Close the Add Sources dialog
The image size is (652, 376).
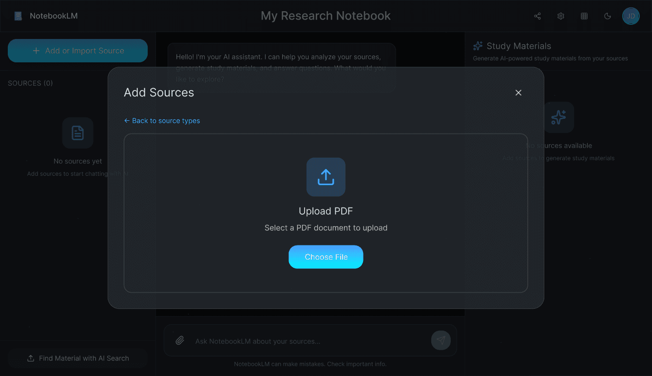pyautogui.click(x=518, y=93)
